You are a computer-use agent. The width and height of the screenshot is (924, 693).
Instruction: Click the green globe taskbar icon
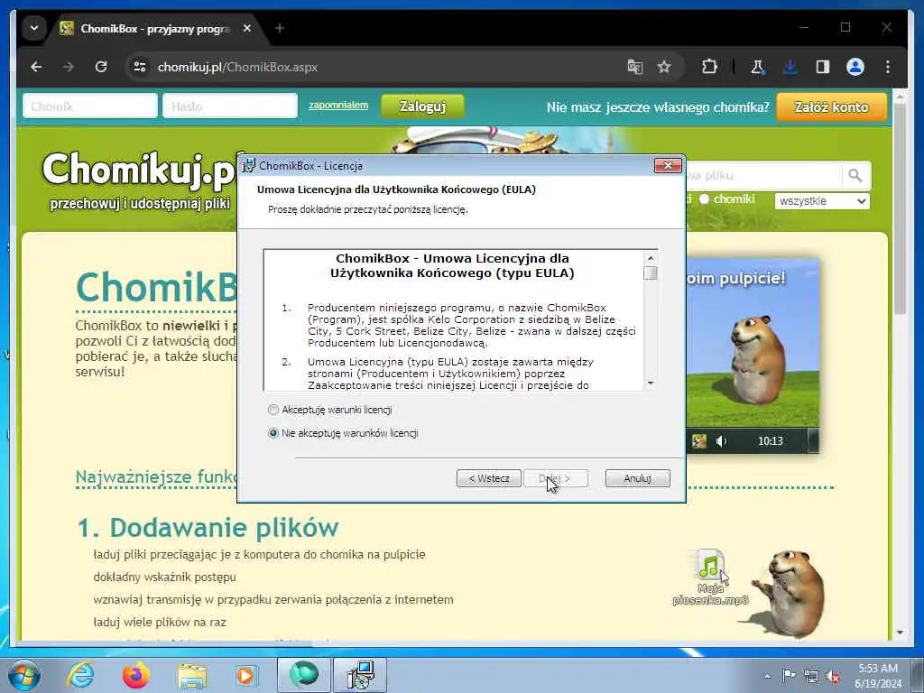pyautogui.click(x=303, y=675)
